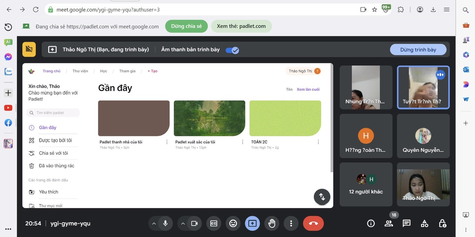Click + Tạo to create padlet
This screenshot has width=475, height=237.
153,71
